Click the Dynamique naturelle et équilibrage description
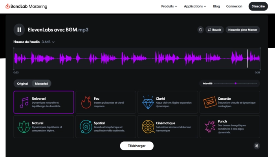The width and height of the screenshot is (275, 157). pos(46,104)
